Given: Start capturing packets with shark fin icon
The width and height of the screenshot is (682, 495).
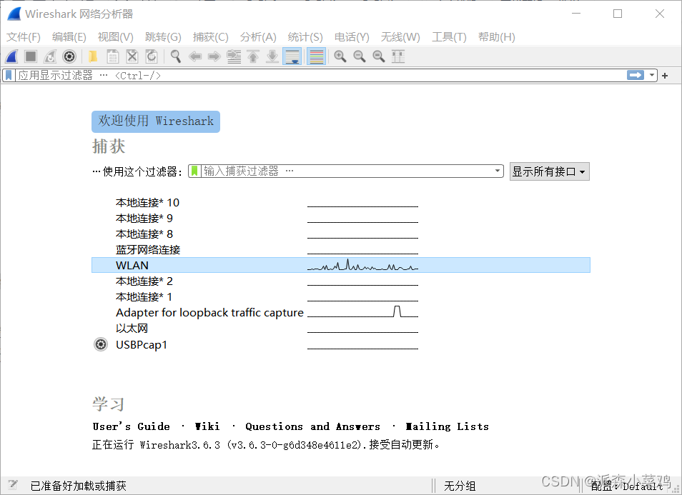Looking at the screenshot, I should tap(11, 56).
